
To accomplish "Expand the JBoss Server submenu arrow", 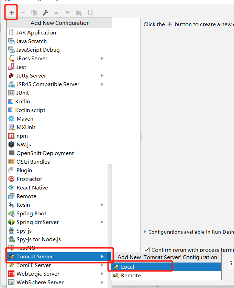I will 102,59.
